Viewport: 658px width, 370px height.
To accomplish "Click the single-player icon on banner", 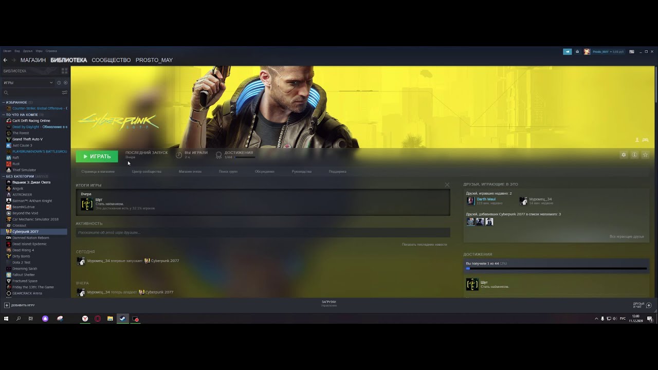I will click(637, 140).
